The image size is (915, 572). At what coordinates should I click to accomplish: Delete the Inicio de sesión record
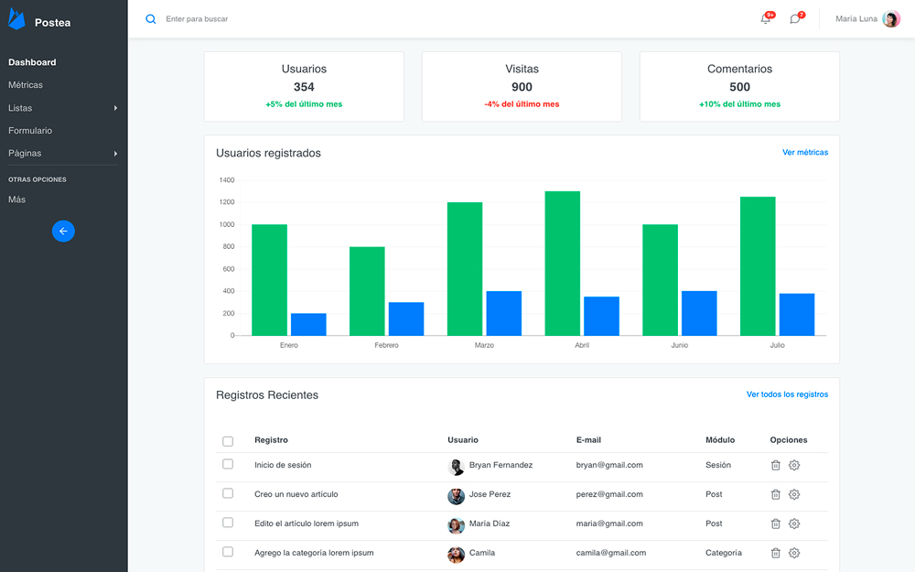click(x=775, y=465)
